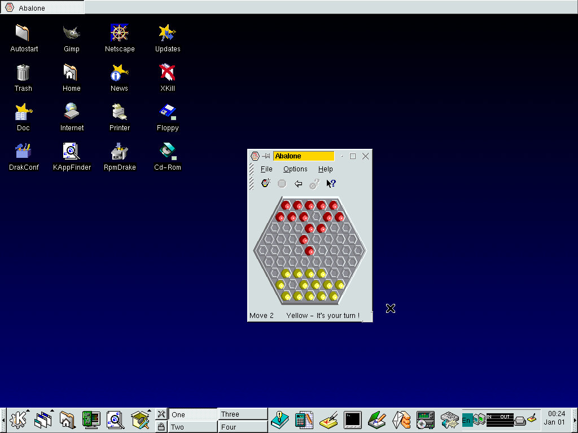Toggle the En keyboard layout indicator
578x433 pixels.
pos(467,420)
